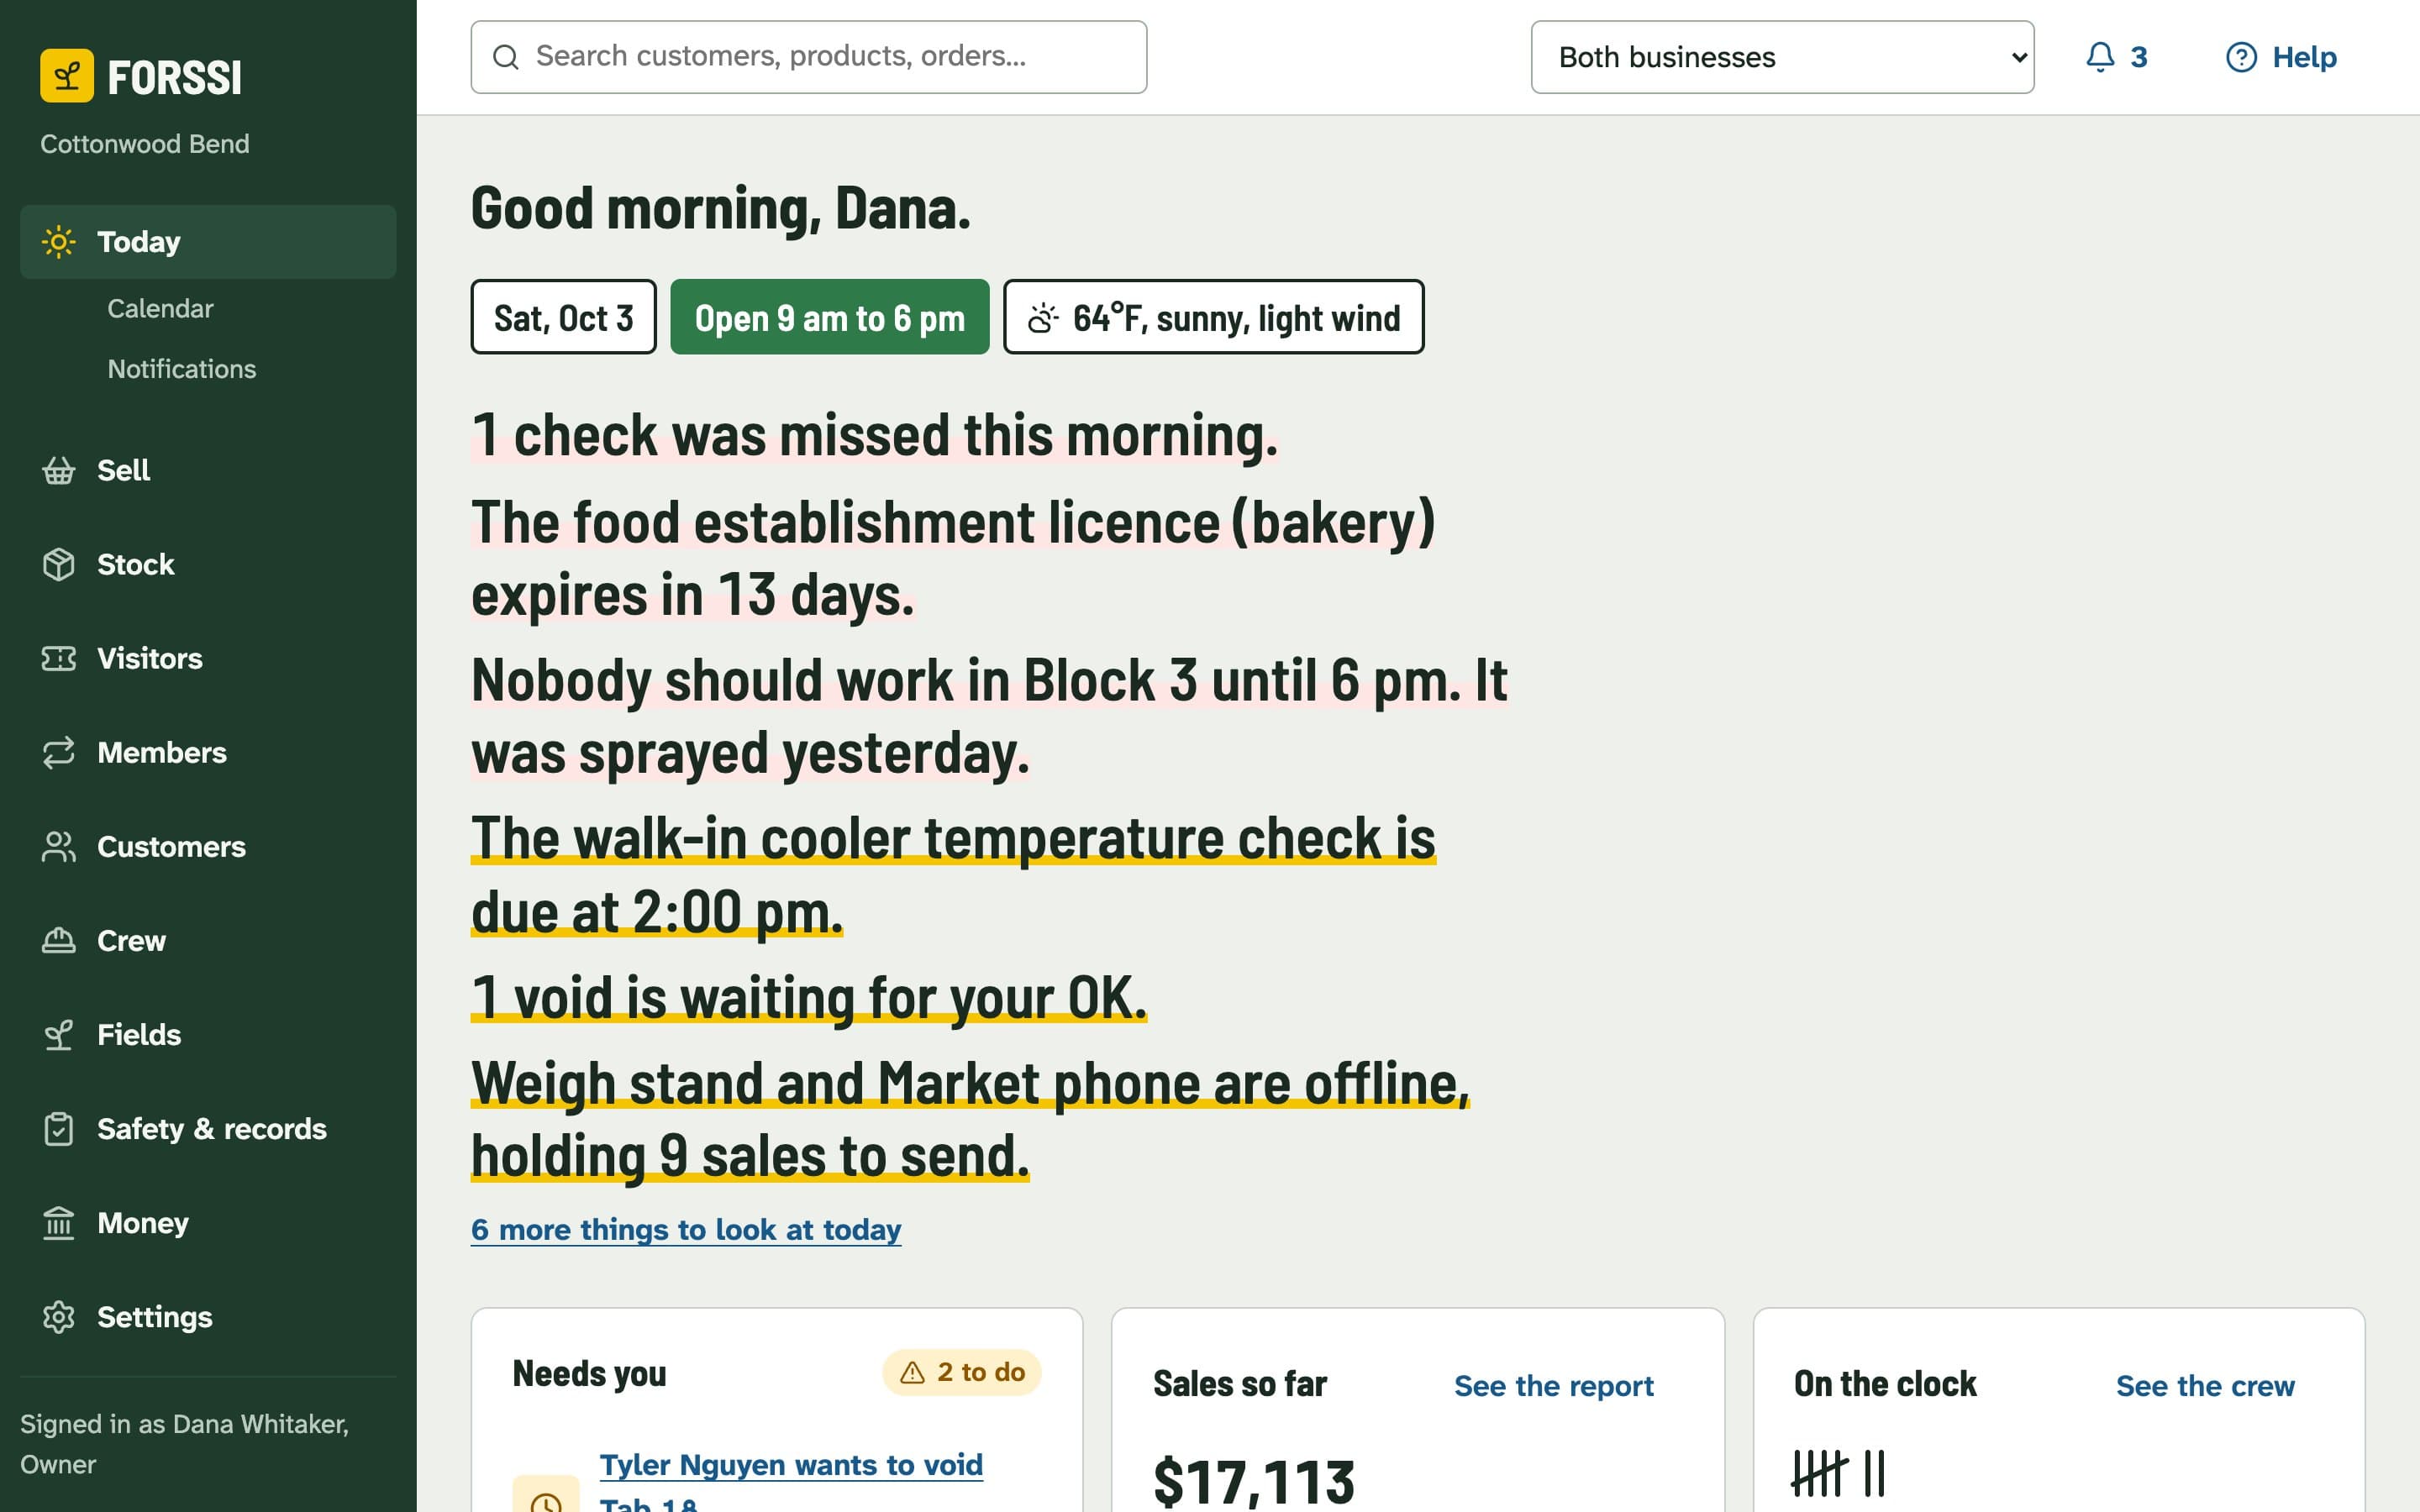Image resolution: width=2420 pixels, height=1512 pixels.
Task: Click Tyler Nguyen wants to void link
Action: click(791, 1465)
